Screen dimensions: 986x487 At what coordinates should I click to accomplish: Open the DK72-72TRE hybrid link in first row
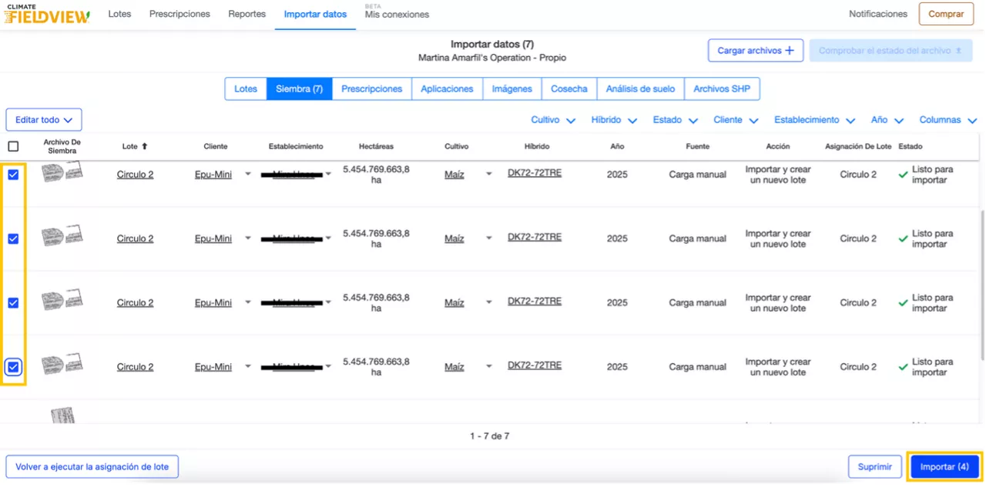534,173
